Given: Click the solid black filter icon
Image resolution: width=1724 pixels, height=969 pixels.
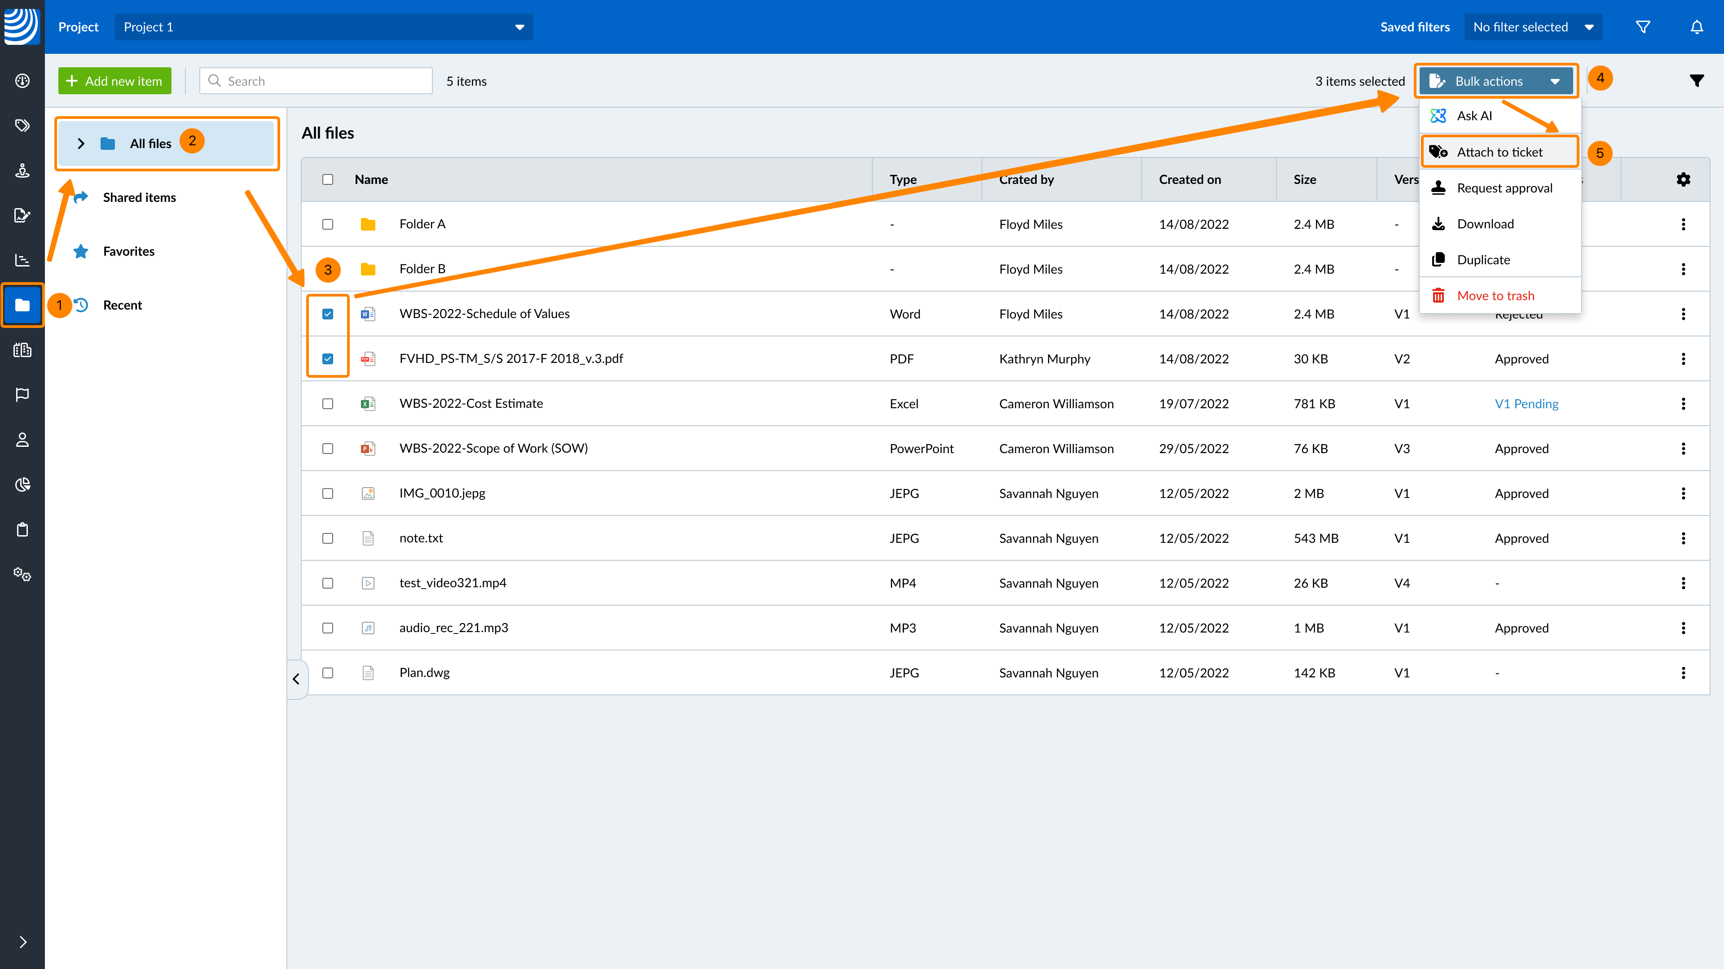Looking at the screenshot, I should coord(1696,81).
